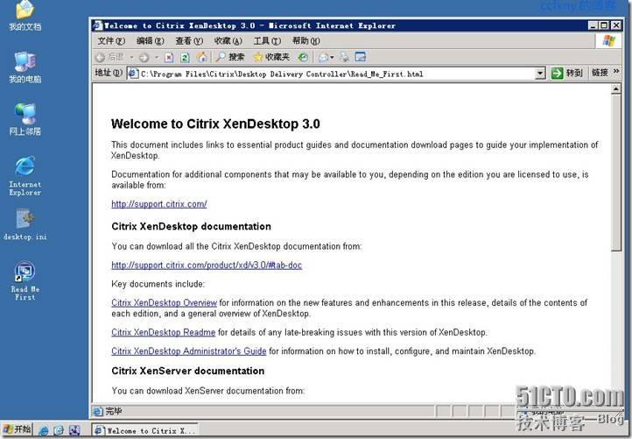The width and height of the screenshot is (632, 439).
Task: Click the Windows flag logo throbber
Action: [x=608, y=41]
